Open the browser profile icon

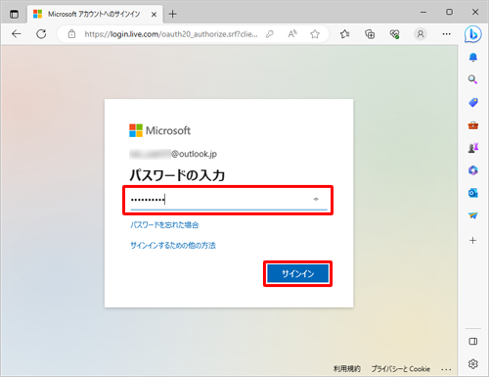tap(421, 34)
